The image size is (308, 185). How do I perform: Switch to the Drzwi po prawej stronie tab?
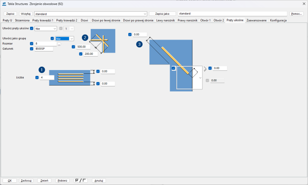tap(138, 20)
